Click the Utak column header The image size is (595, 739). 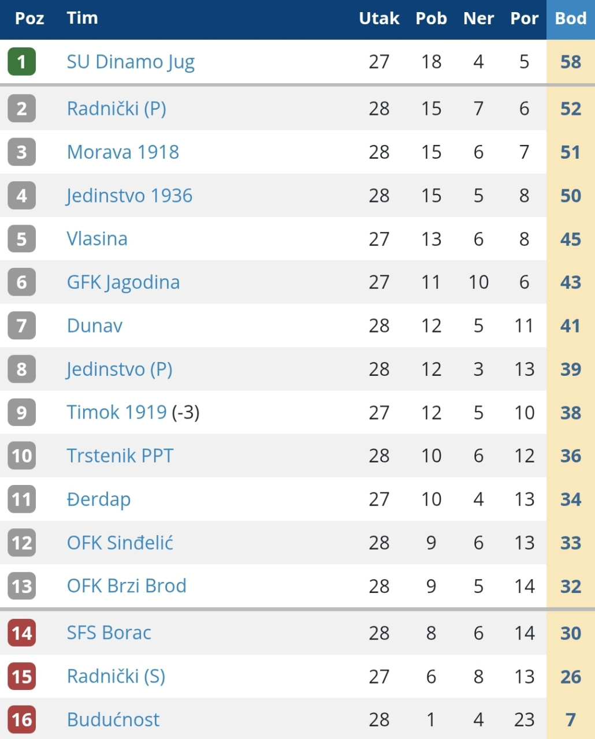[x=379, y=18]
